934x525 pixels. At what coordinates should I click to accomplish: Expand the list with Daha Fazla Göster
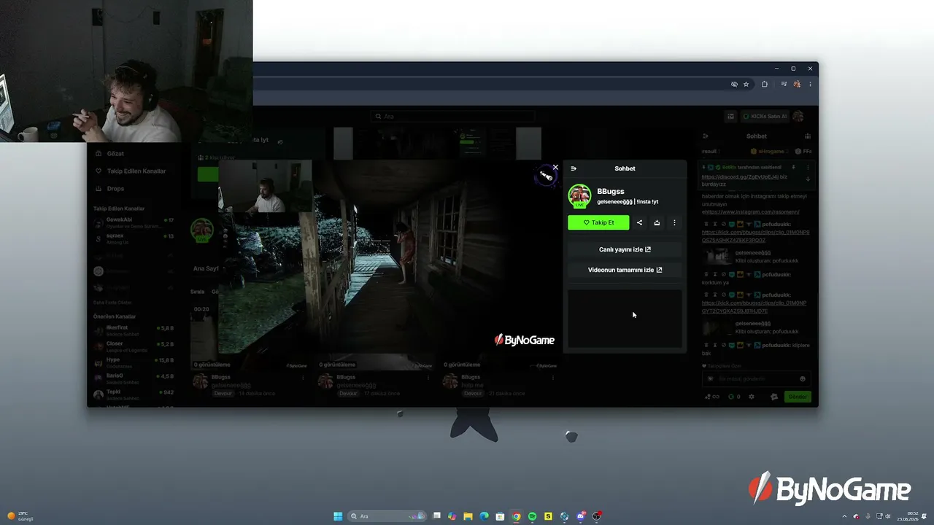click(x=112, y=303)
